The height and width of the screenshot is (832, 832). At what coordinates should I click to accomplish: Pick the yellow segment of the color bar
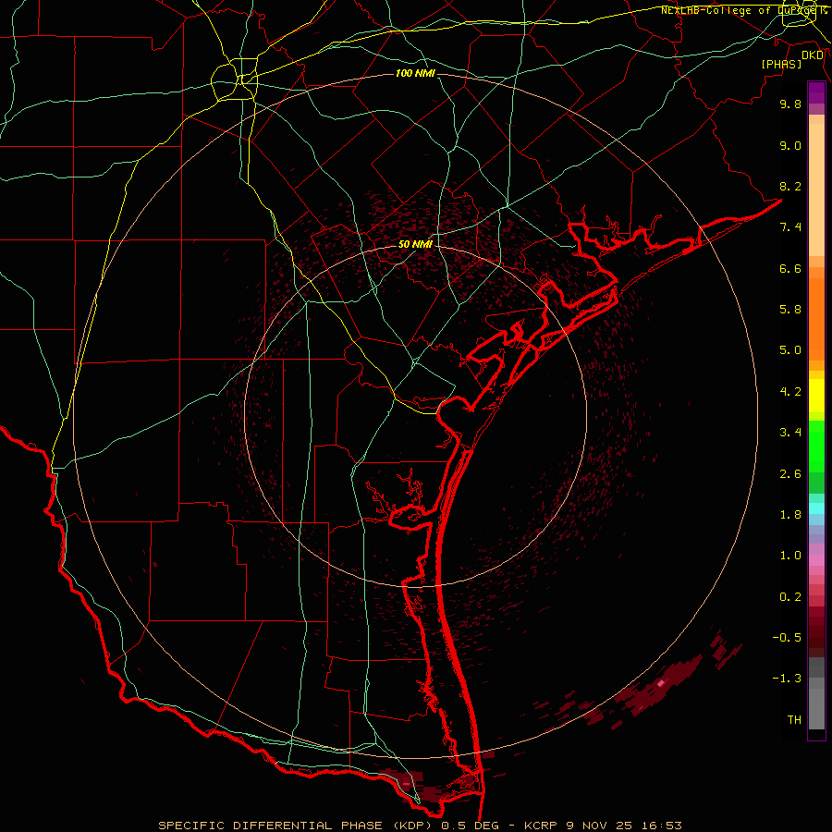(x=816, y=396)
